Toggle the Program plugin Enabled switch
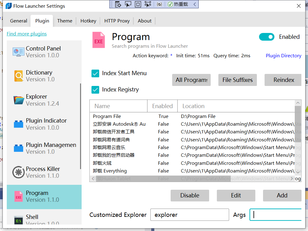 tap(266, 37)
